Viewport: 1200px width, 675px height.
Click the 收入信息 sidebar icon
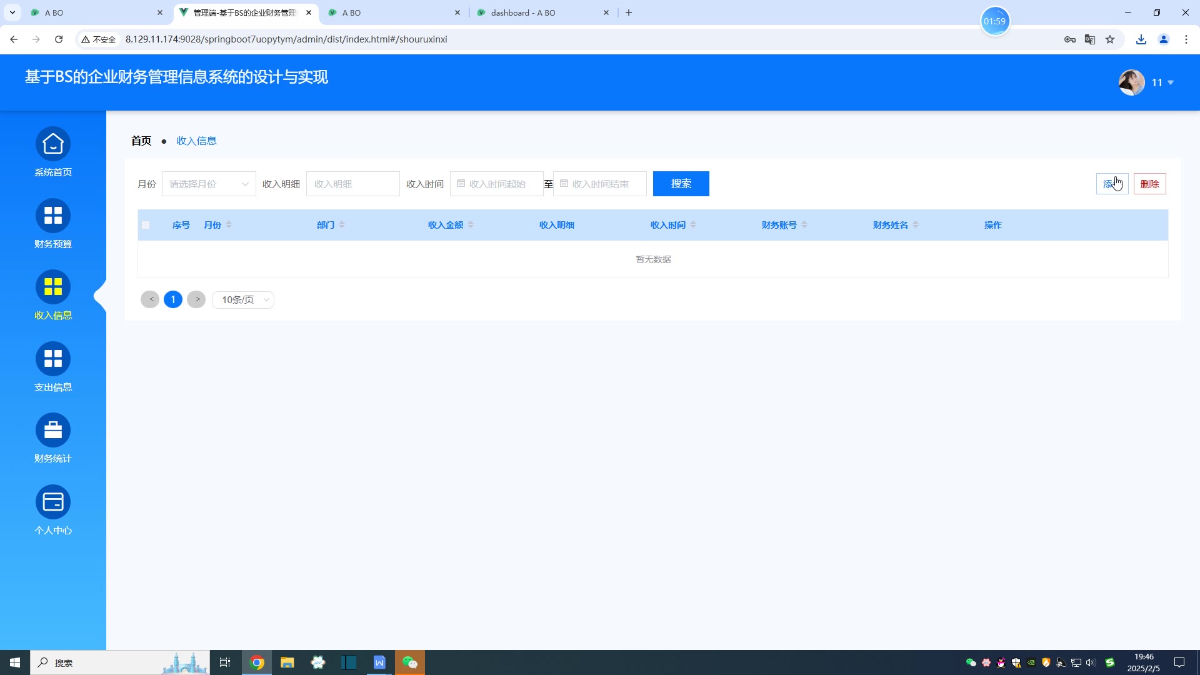pyautogui.click(x=53, y=287)
